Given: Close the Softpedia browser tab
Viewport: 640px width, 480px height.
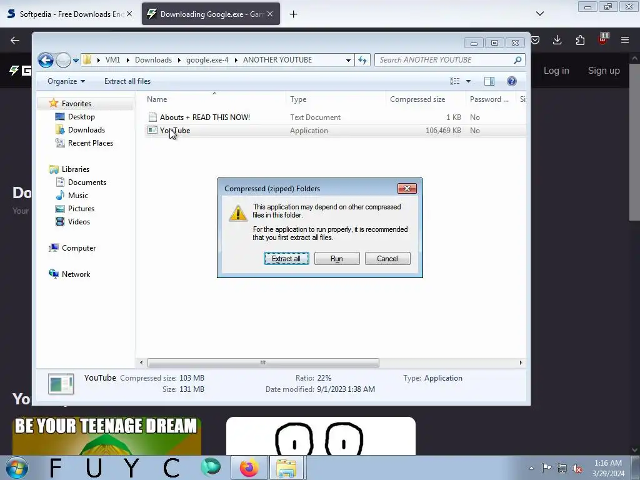Looking at the screenshot, I should click(x=129, y=14).
